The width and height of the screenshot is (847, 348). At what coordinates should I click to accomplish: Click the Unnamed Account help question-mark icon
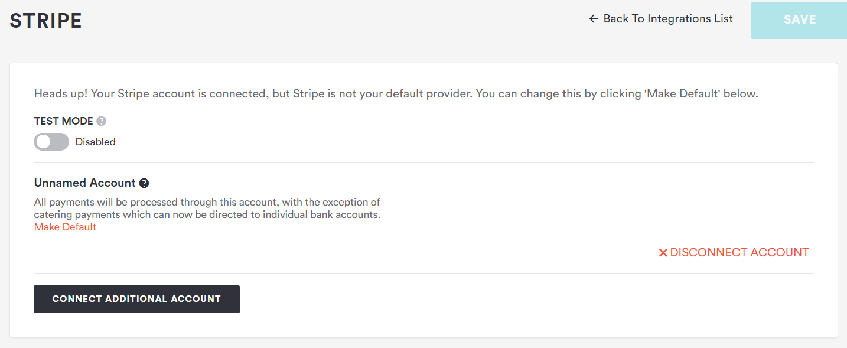pyautogui.click(x=144, y=183)
